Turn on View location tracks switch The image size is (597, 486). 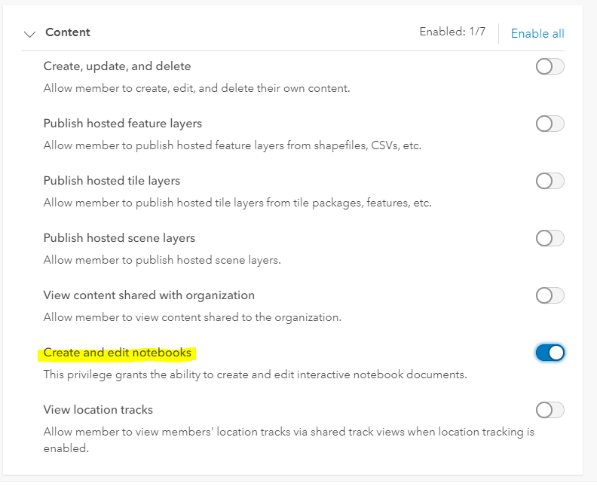click(550, 410)
